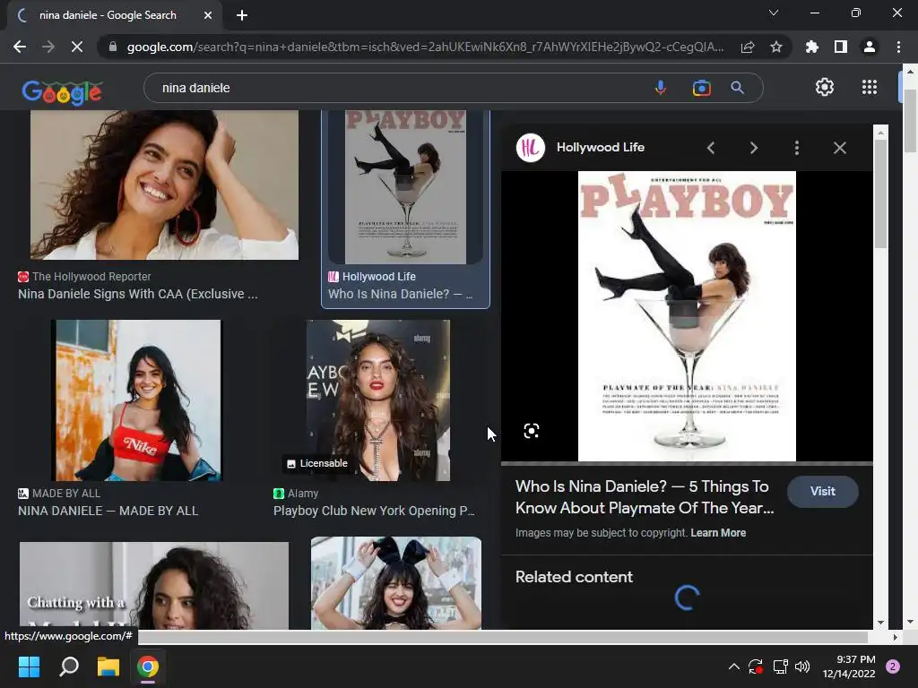Open the Who Is Nina Daniele article title
The width and height of the screenshot is (918, 688).
pos(645,496)
